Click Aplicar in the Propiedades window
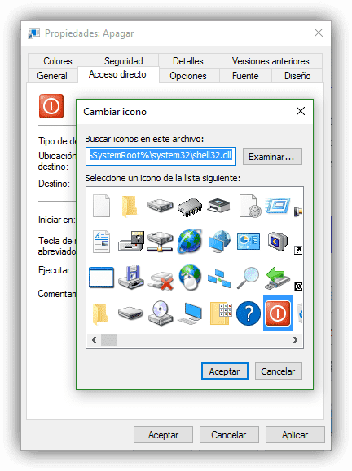 pyautogui.click(x=295, y=434)
